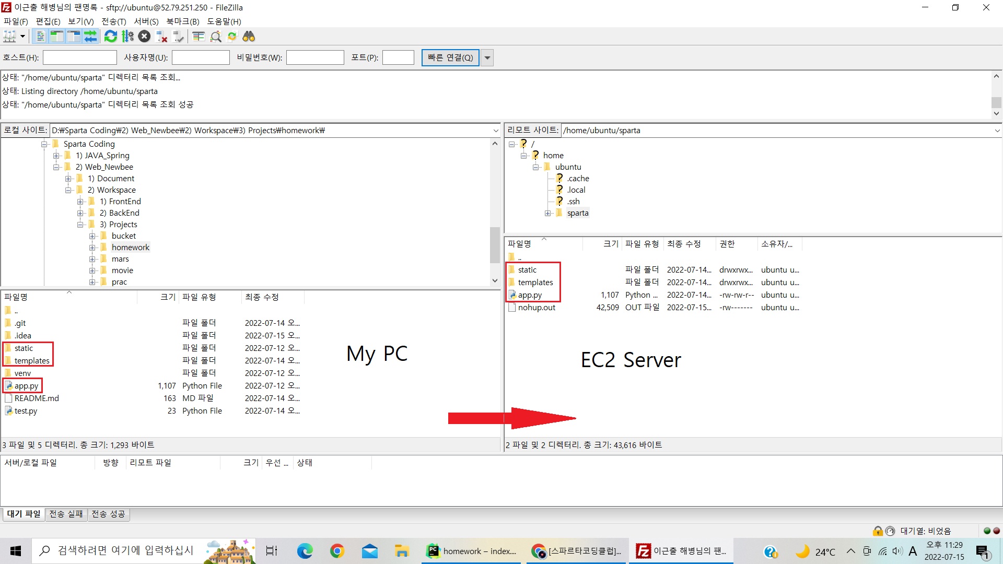Open the Site Manager icon
Screen dimensions: 1003x564
click(9, 37)
